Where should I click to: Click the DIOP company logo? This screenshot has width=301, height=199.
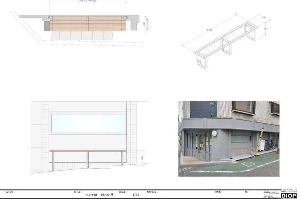click(x=289, y=195)
